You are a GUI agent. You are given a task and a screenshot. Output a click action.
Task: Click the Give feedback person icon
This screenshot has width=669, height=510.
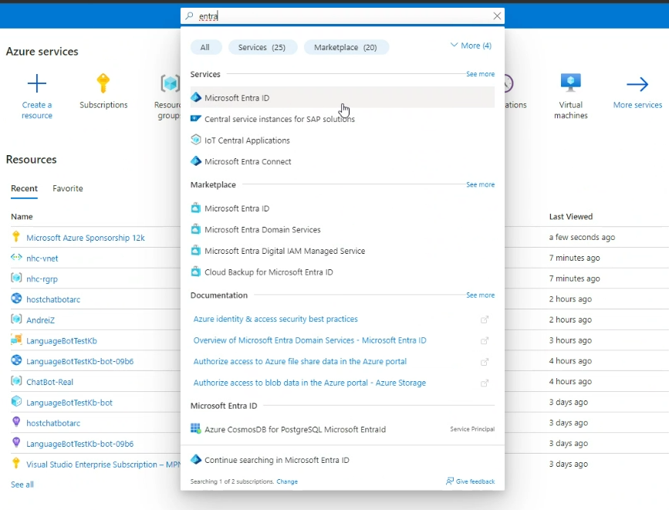tap(450, 481)
